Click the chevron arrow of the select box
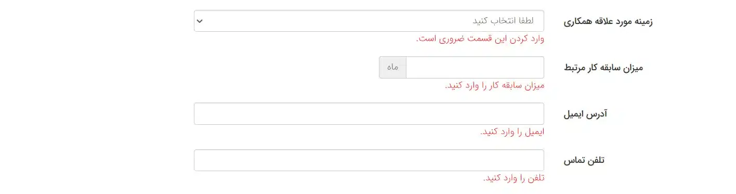 [x=200, y=21]
